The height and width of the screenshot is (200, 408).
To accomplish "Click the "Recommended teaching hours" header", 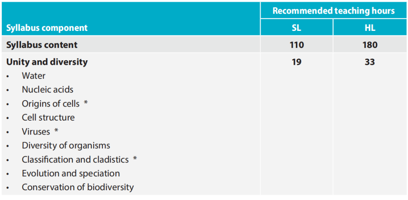I will point(334,11).
